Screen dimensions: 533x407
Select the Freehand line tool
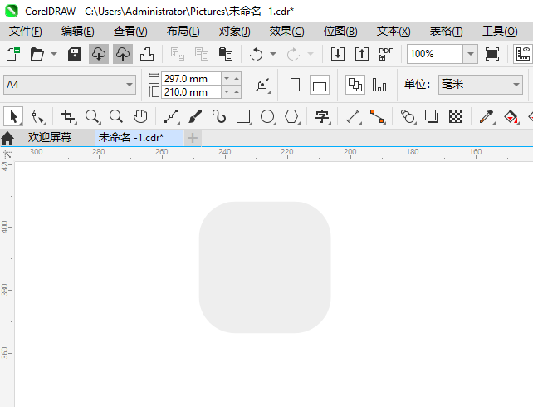[172, 116]
